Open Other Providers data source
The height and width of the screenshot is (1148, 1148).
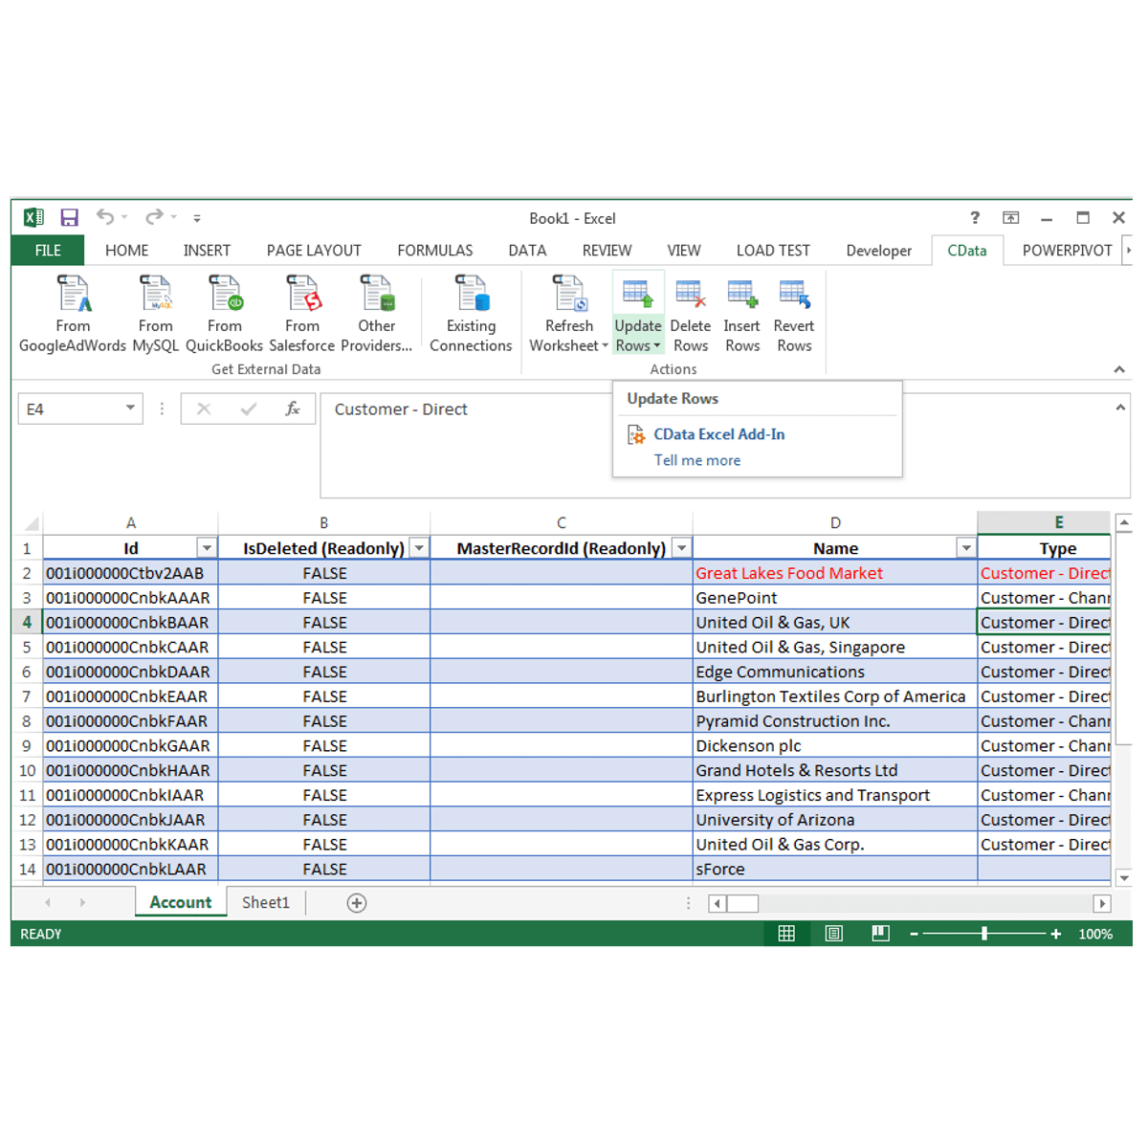(376, 314)
